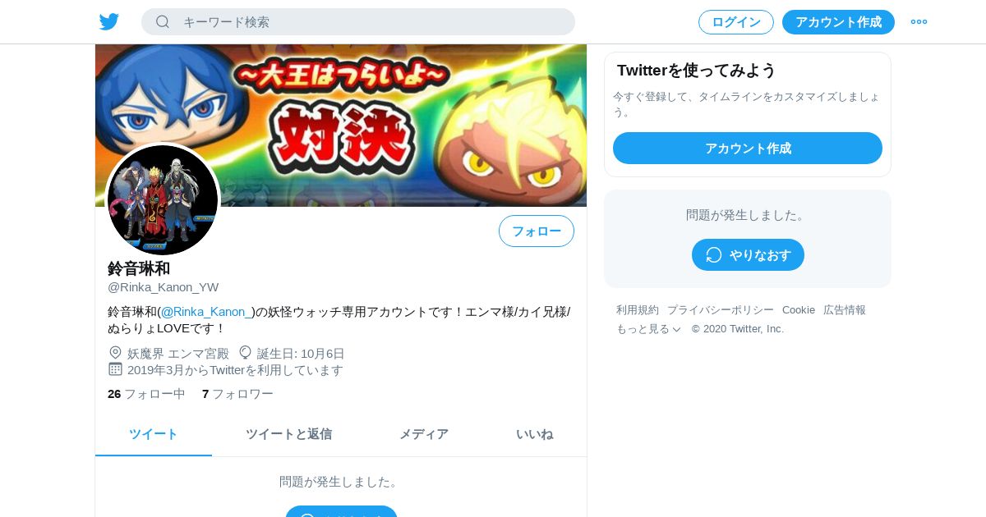Open the 26 フォロー中 following list
Image resolution: width=986 pixels, height=517 pixels.
pos(146,394)
